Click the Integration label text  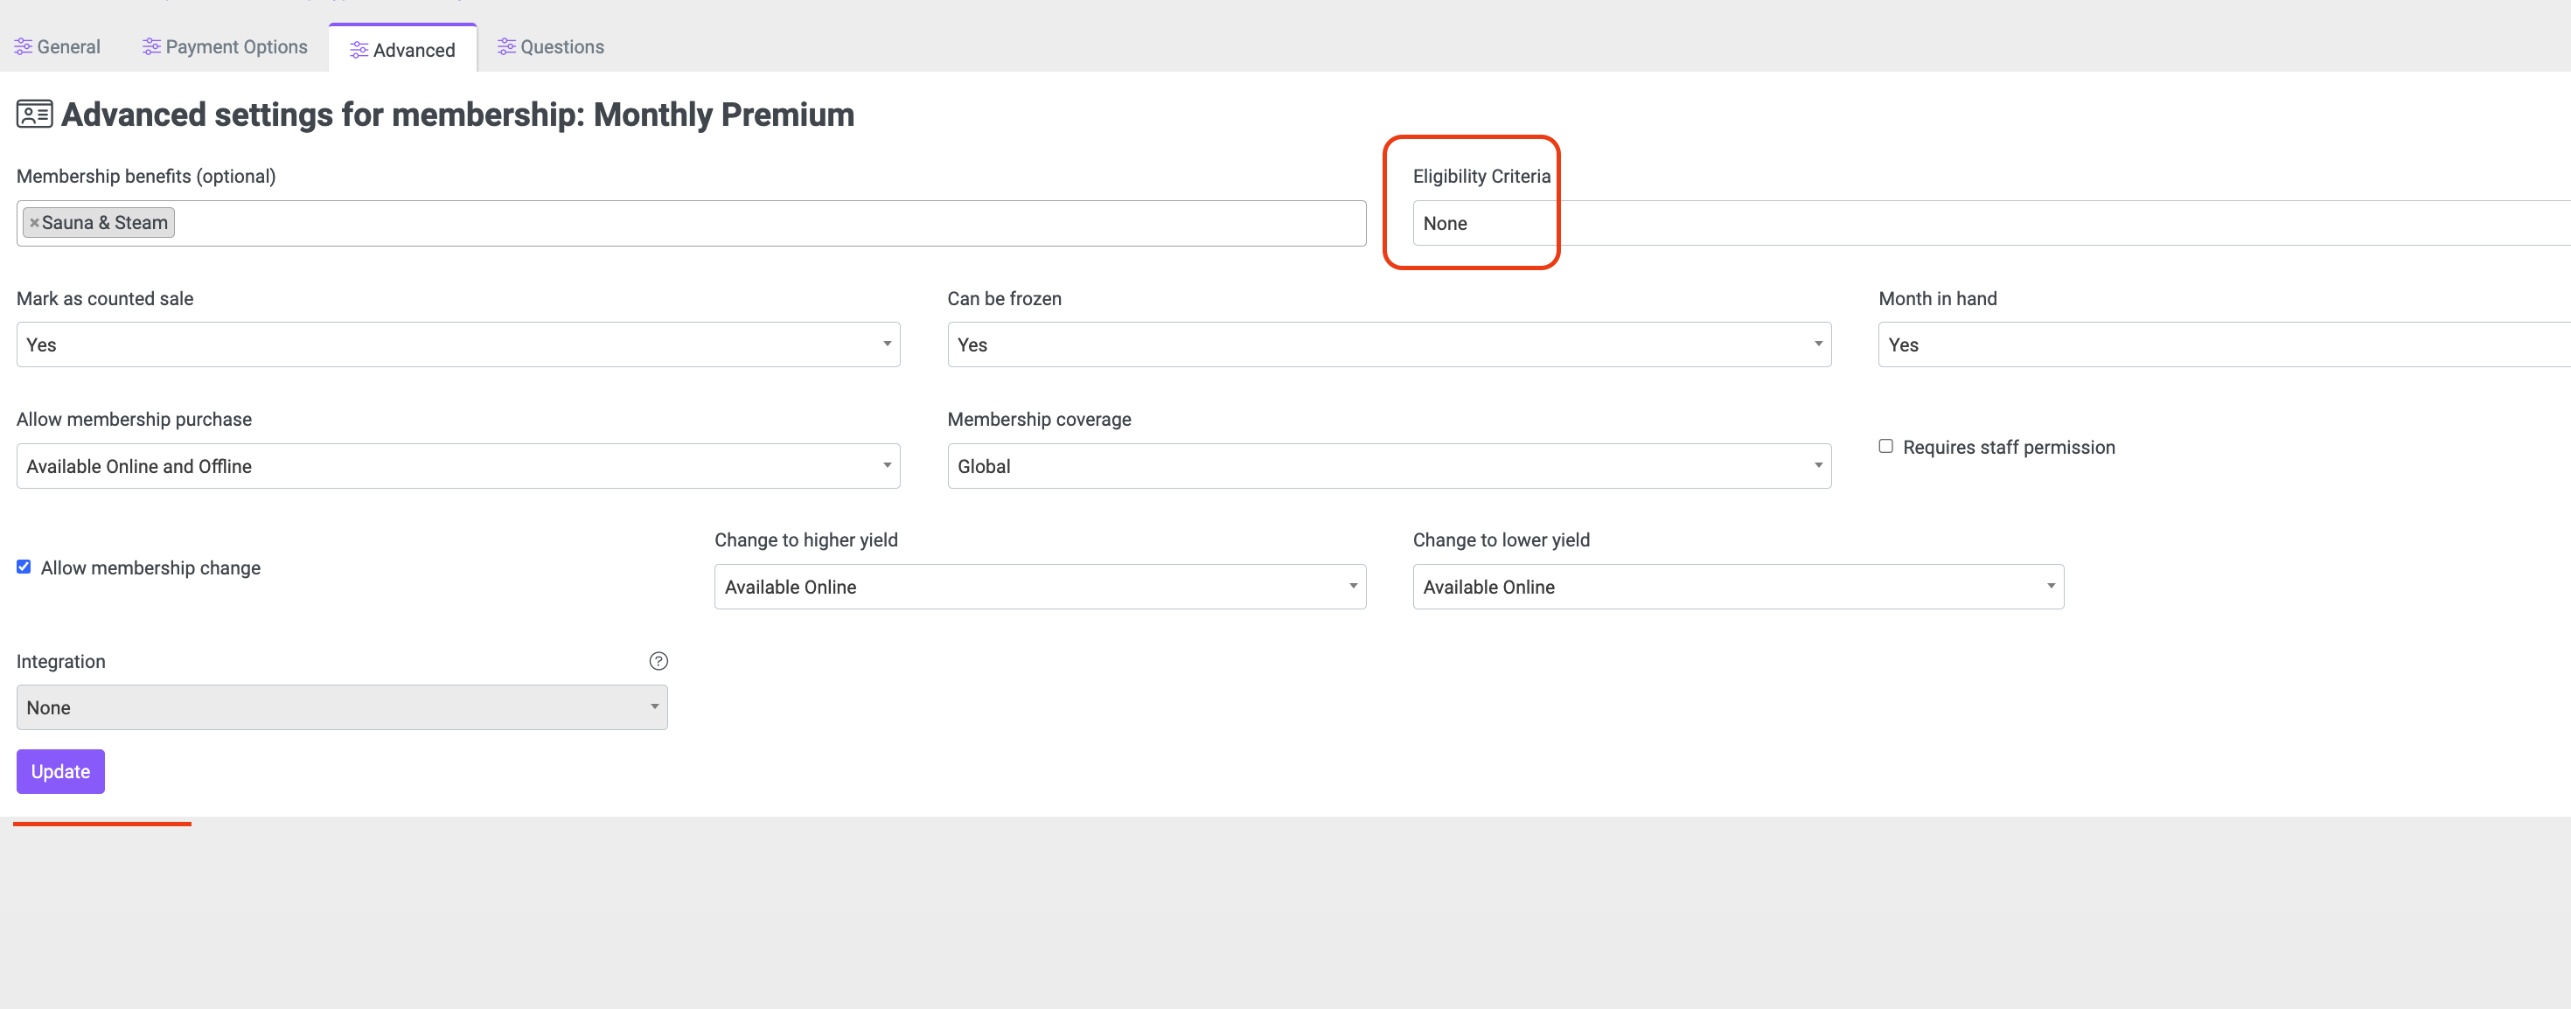click(x=61, y=662)
